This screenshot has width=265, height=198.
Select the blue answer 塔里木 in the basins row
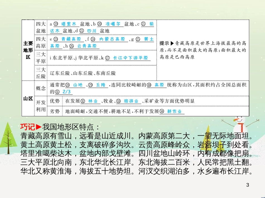[68, 23]
